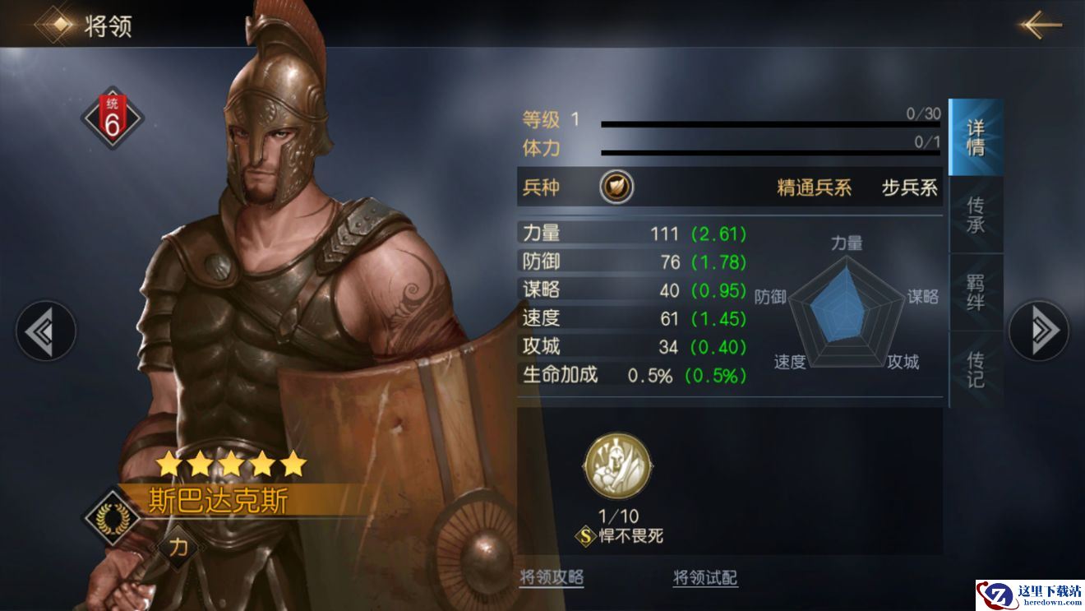
Task: Go back using the top-right arrow
Action: (1041, 25)
